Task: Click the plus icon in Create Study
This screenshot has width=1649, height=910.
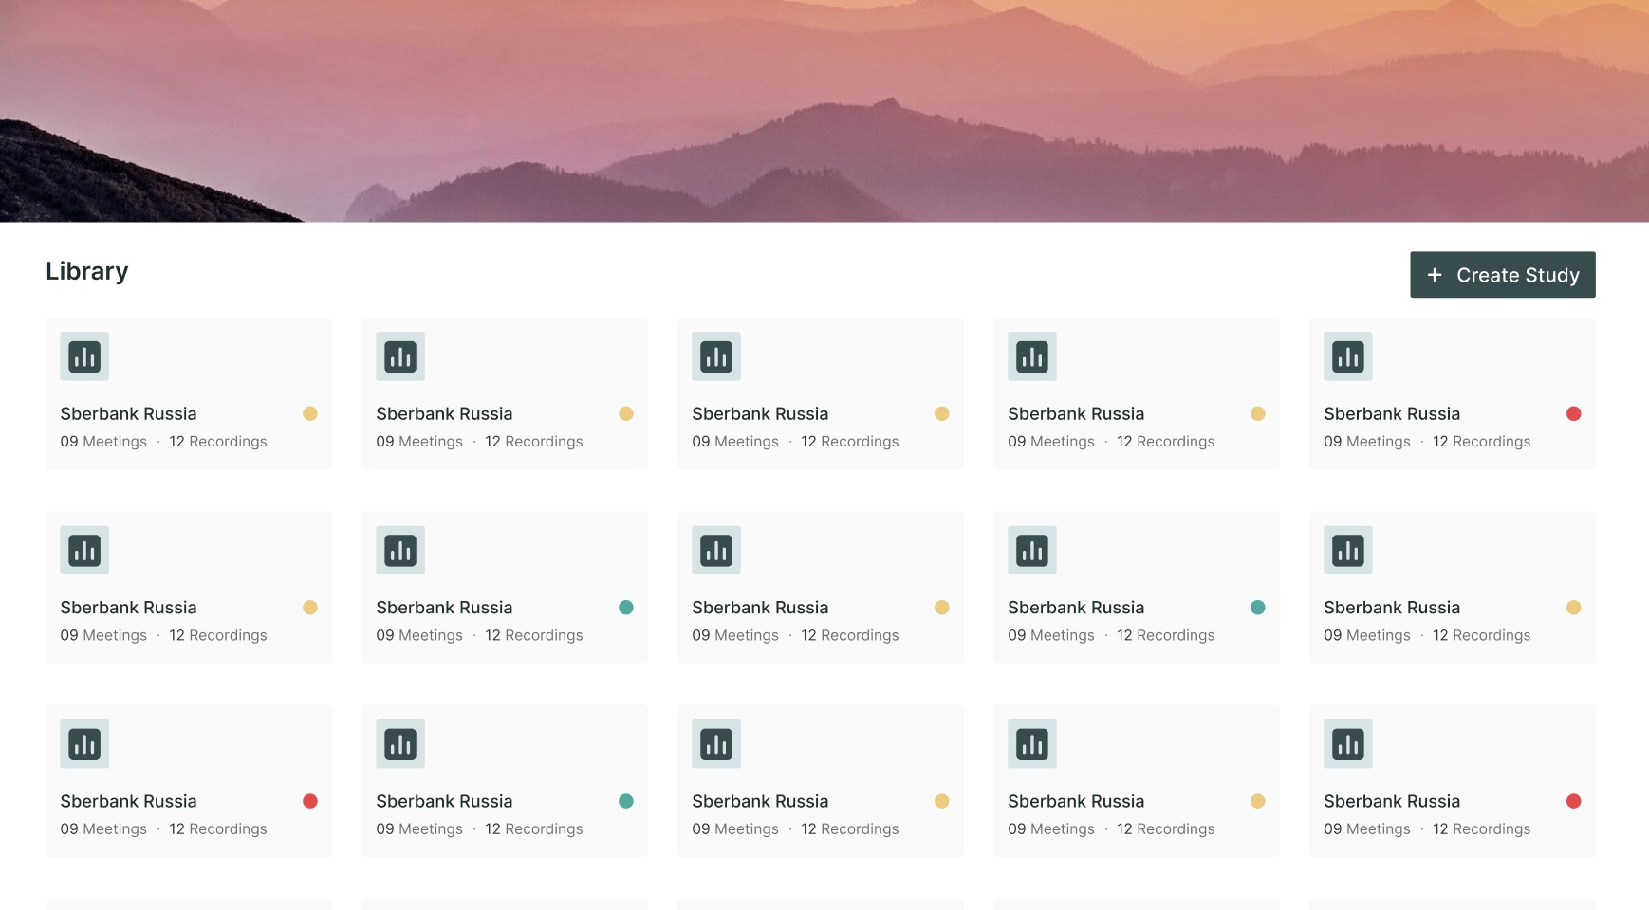Action: tap(1435, 275)
